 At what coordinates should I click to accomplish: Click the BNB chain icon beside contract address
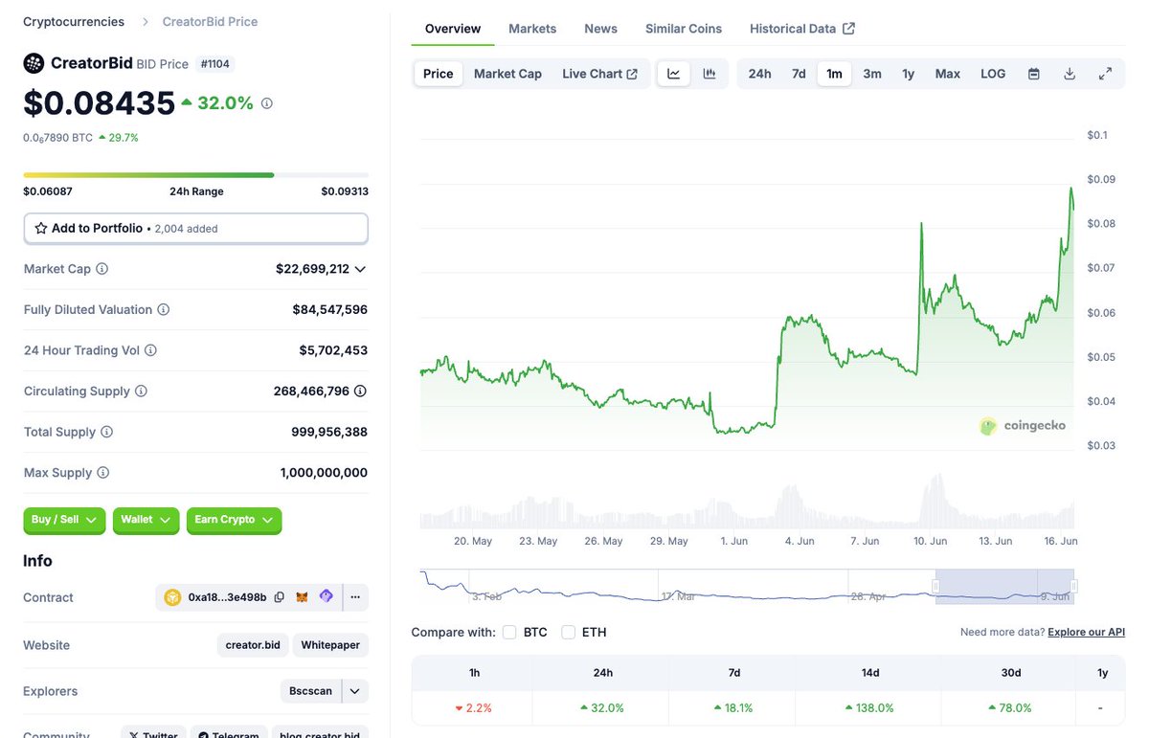(x=172, y=597)
